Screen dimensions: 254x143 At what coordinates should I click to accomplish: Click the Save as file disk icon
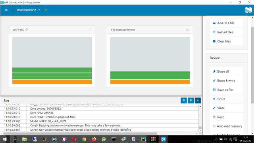tap(214, 90)
